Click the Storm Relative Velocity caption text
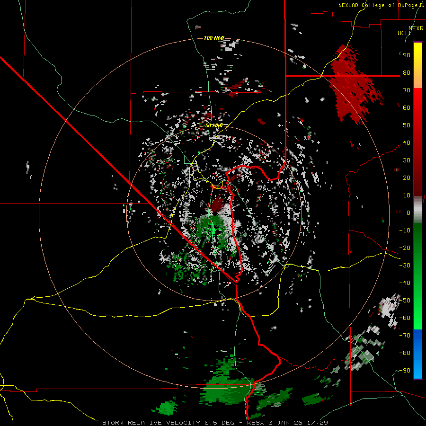Viewport: 426px width, 426px height. 215,423
